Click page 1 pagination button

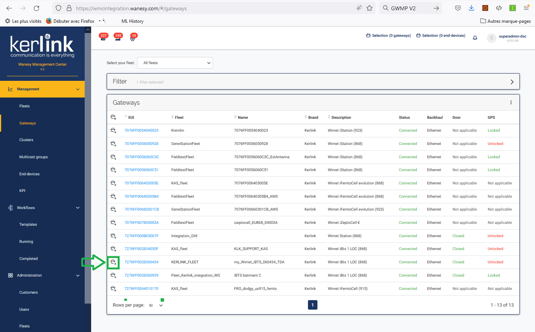[x=312, y=305]
